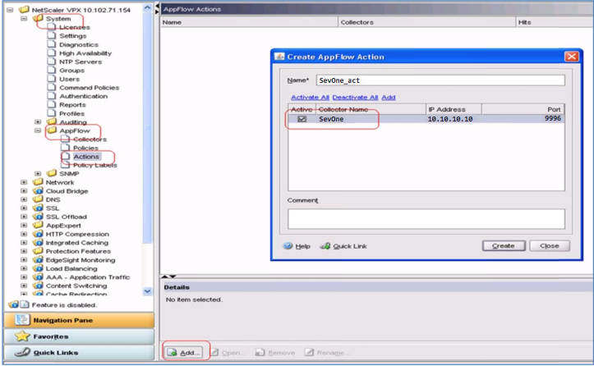Open AppFlow Policies

pos(85,148)
